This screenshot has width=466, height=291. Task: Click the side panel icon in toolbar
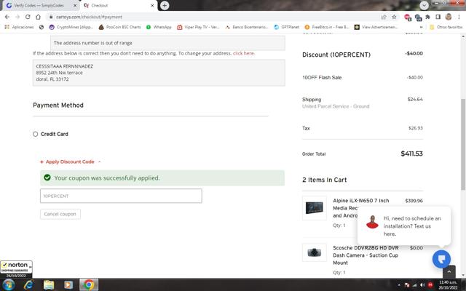pyautogui.click(x=438, y=17)
